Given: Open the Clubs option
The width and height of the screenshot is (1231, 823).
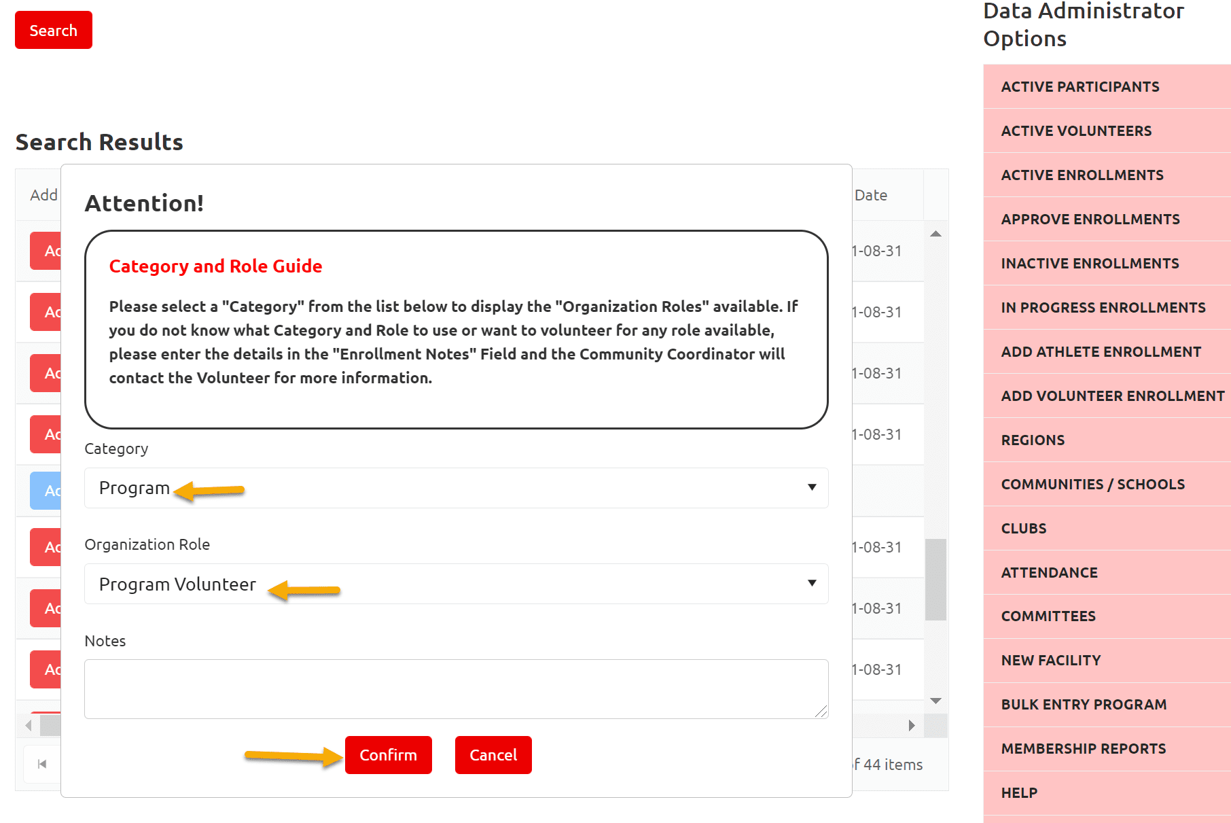Looking at the screenshot, I should 1107,528.
